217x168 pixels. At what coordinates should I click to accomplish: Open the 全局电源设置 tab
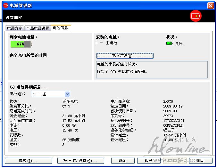[x=38, y=28]
